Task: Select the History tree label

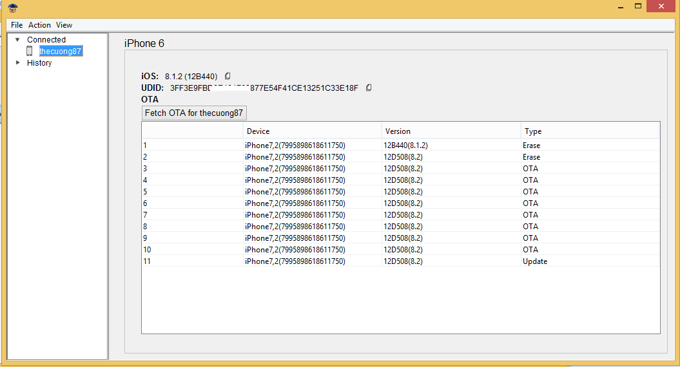Action: pos(39,63)
